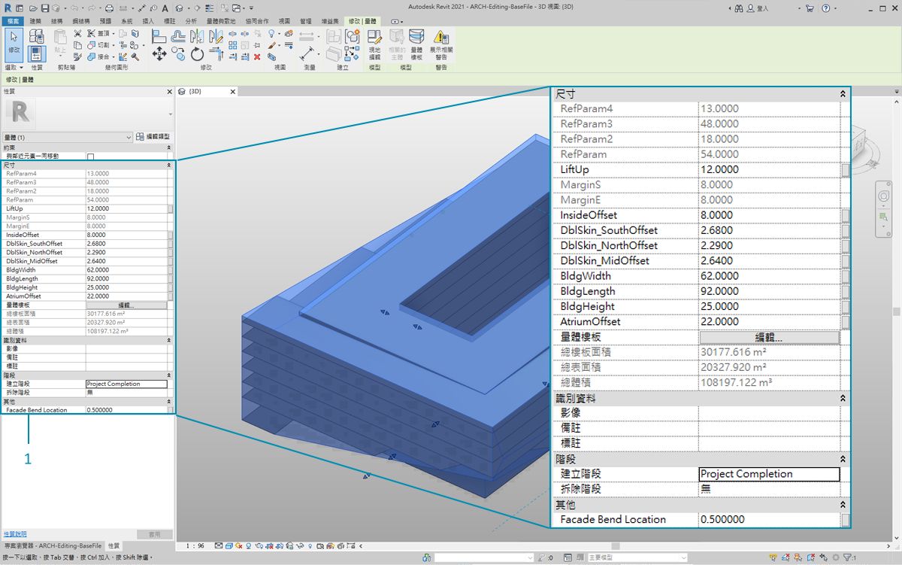Click the Trim/Extend to corner icon
902x565 pixels.
pos(216,53)
